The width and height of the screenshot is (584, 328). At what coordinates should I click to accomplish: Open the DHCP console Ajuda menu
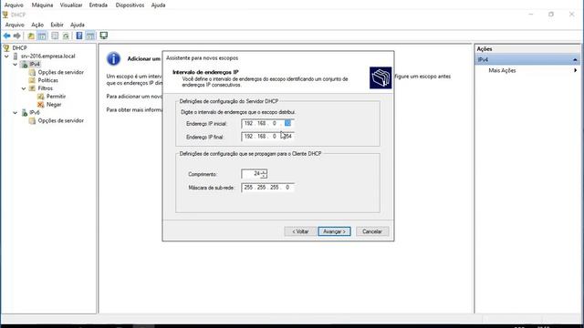click(x=78, y=25)
